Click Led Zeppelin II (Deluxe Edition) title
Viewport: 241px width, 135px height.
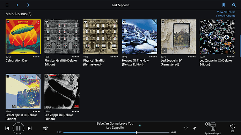[21, 117]
